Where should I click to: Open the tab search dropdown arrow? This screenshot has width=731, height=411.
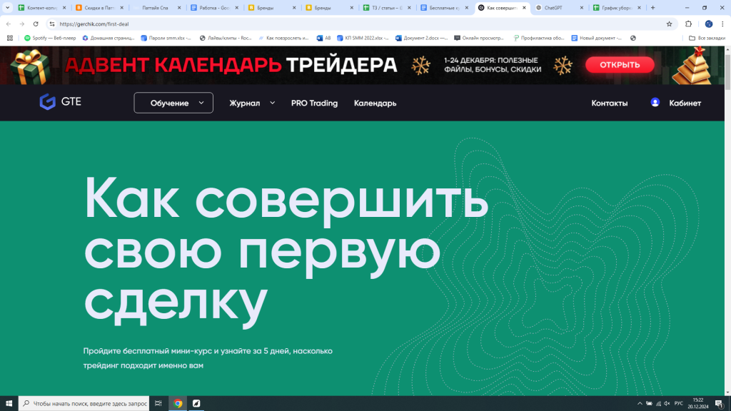[x=7, y=8]
